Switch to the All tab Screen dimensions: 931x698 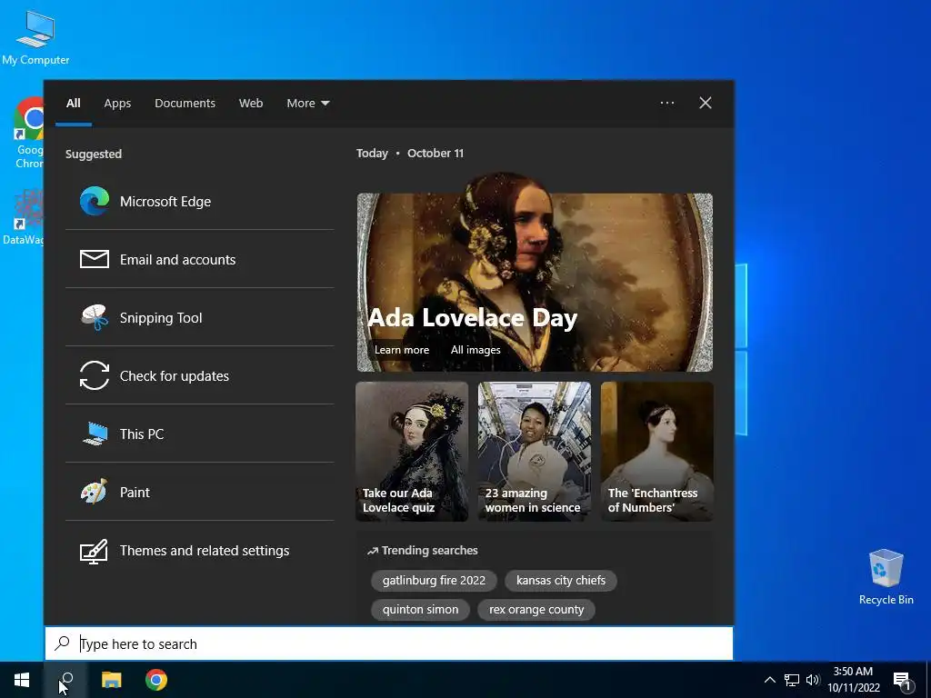73,104
